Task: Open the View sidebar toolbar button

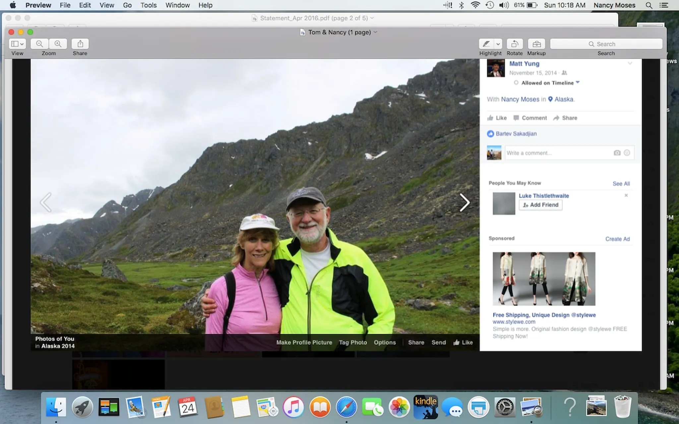Action: coord(17,44)
